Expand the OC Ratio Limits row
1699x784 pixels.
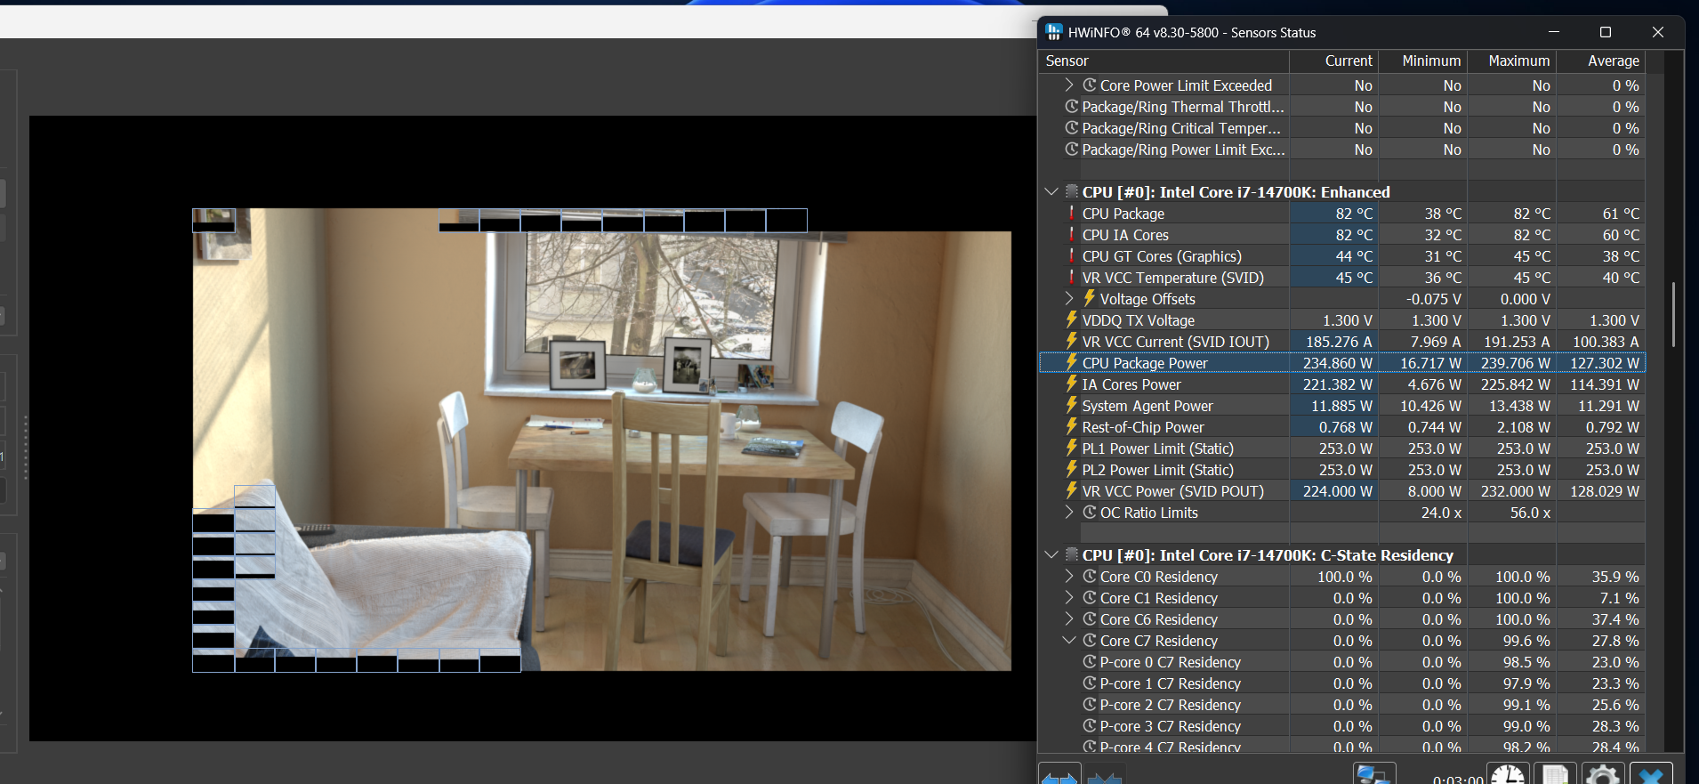pos(1069,513)
